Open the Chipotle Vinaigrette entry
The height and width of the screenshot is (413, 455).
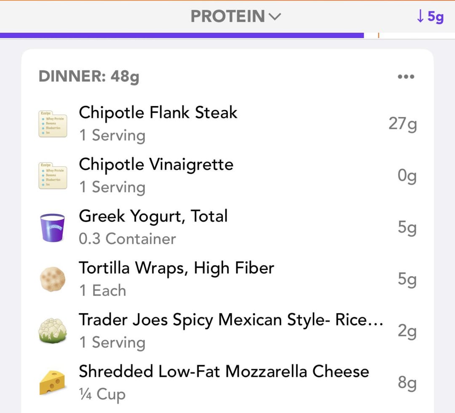[x=227, y=176]
